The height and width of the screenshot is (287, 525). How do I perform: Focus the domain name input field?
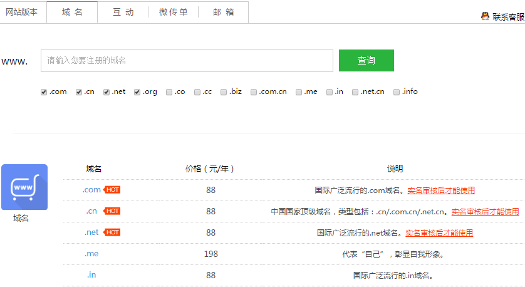pyautogui.click(x=187, y=61)
